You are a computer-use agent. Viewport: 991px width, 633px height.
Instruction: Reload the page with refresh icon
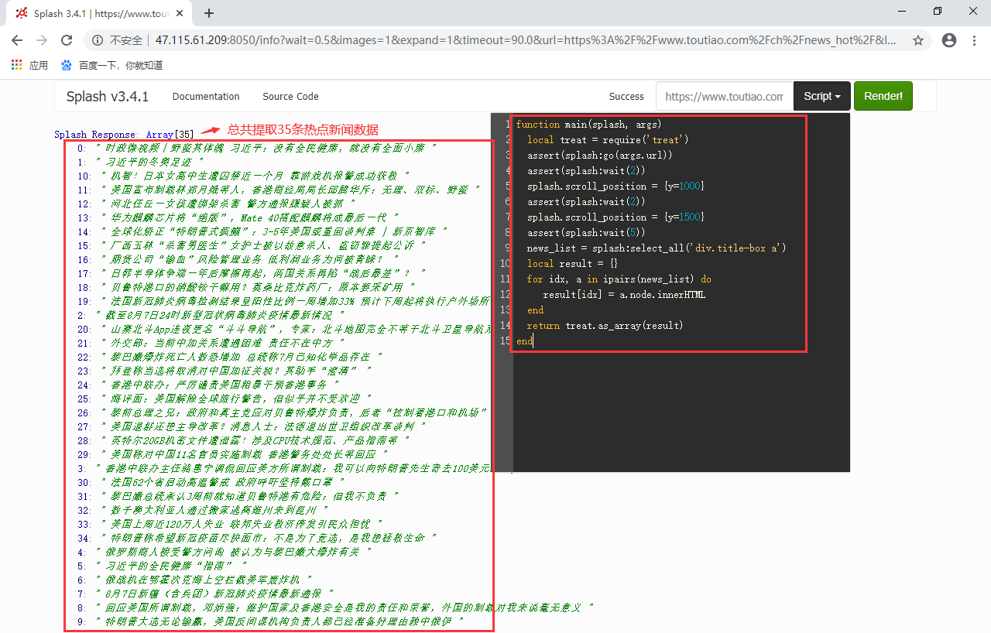(x=67, y=40)
